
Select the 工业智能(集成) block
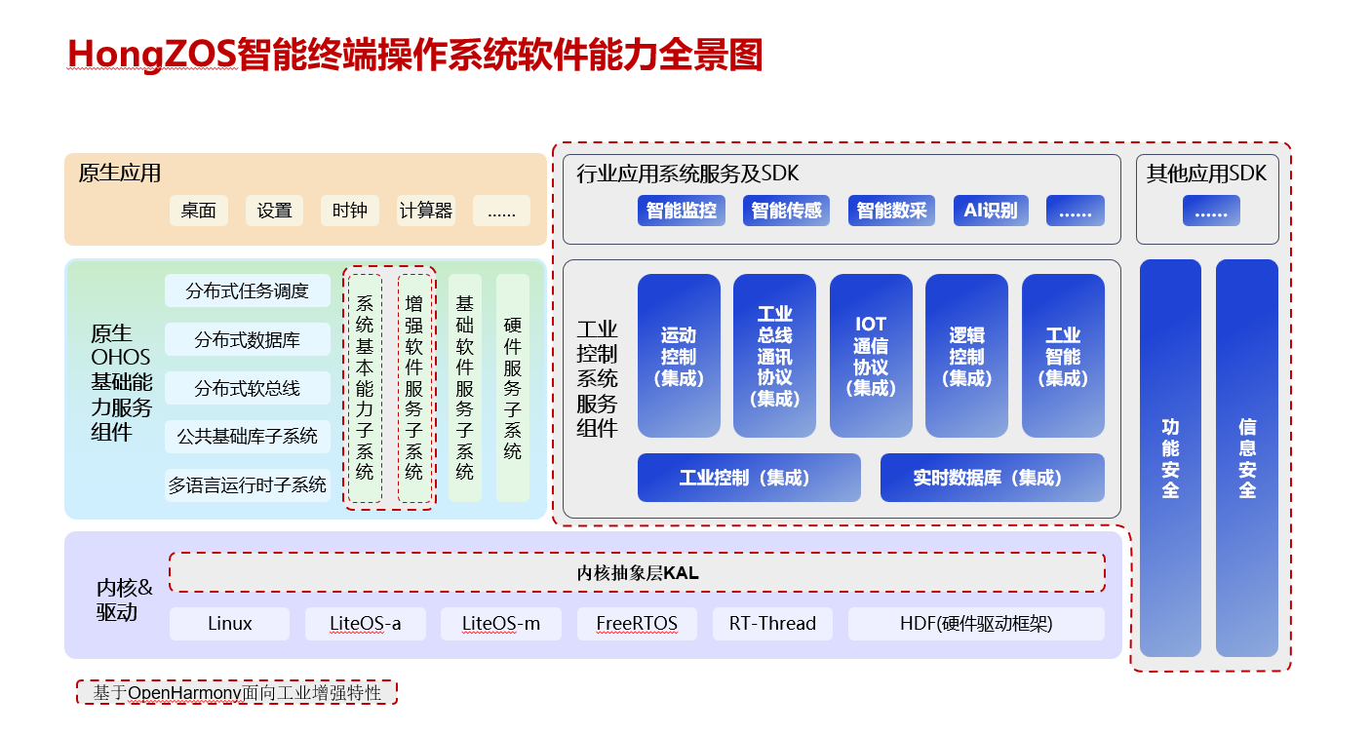(x=1063, y=356)
